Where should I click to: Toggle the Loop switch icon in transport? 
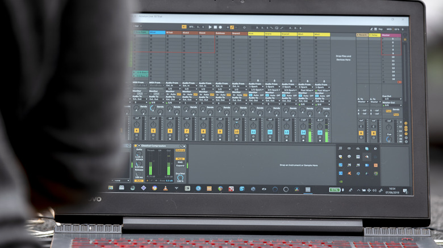[x=277, y=28]
